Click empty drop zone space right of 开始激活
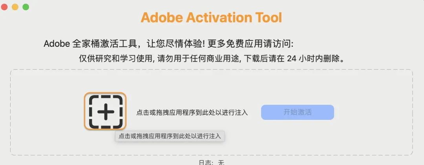 pos(373,112)
